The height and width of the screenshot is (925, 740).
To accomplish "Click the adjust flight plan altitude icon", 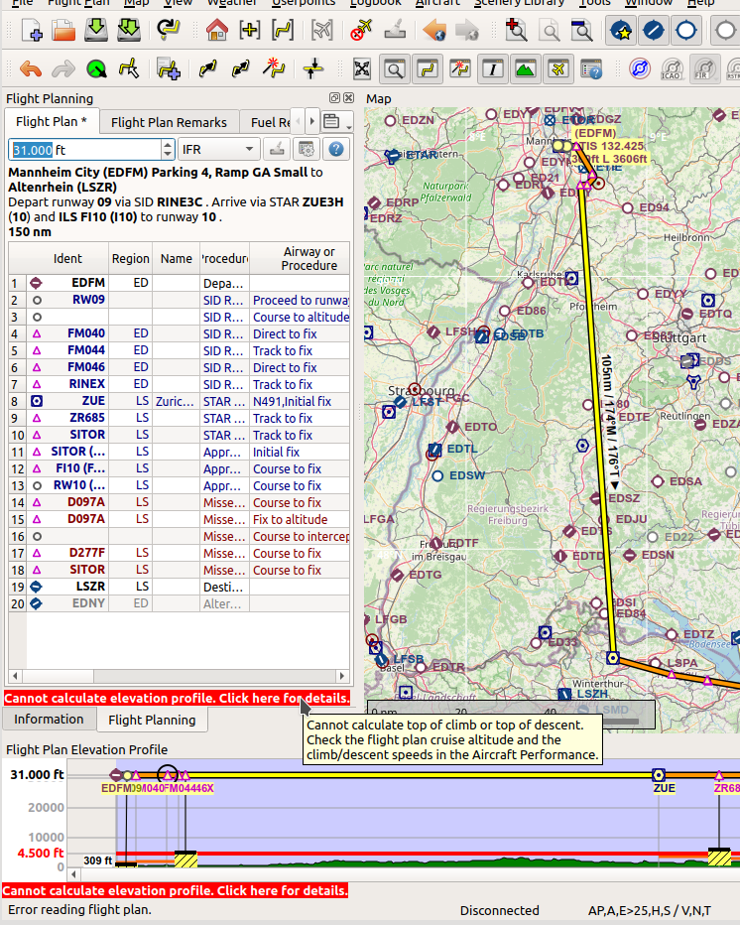I will [312, 69].
